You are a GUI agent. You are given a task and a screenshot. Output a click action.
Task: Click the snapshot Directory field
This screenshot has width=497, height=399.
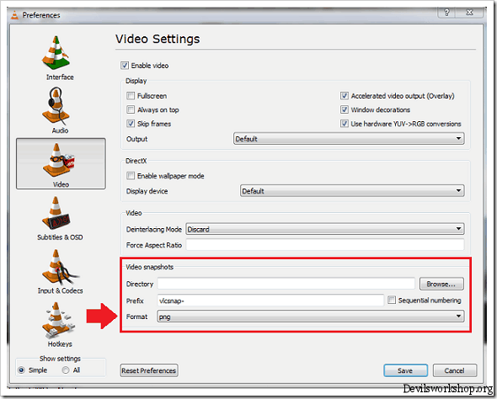286,284
